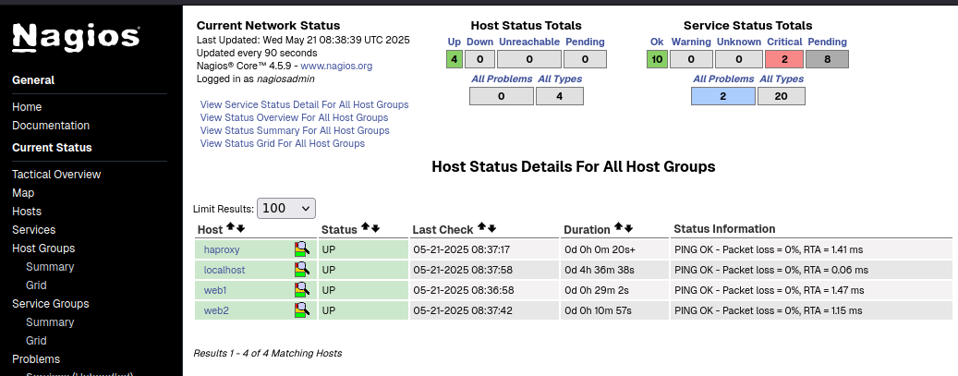This screenshot has width=958, height=376.
Task: Select blue service All Problems count 2
Action: click(723, 96)
